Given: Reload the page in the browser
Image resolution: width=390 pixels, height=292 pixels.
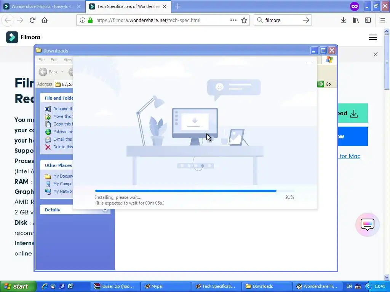Looking at the screenshot, I should (32, 20).
